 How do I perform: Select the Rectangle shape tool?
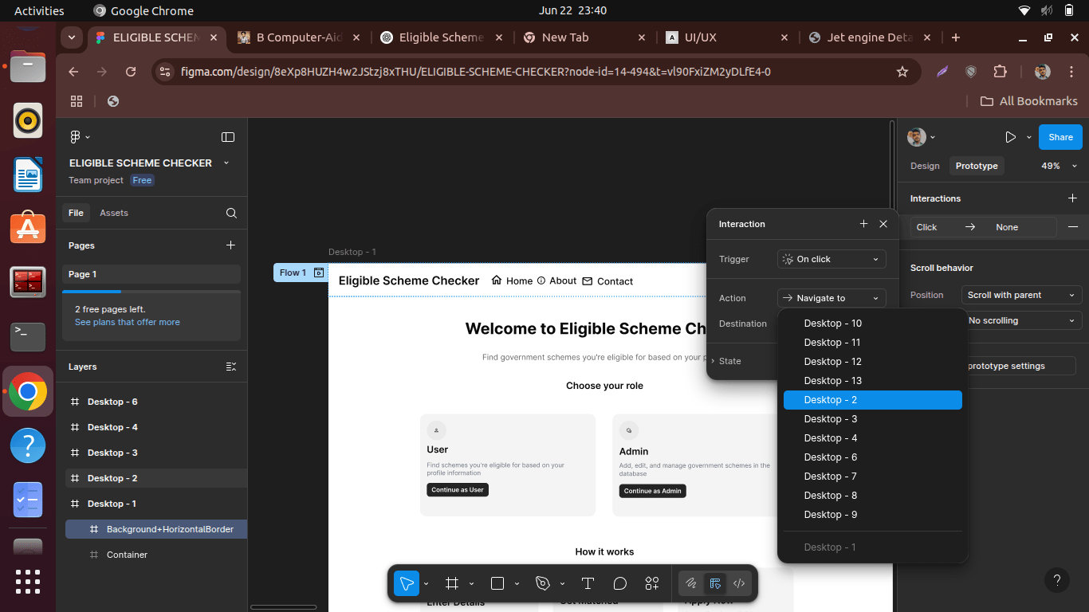tap(497, 583)
